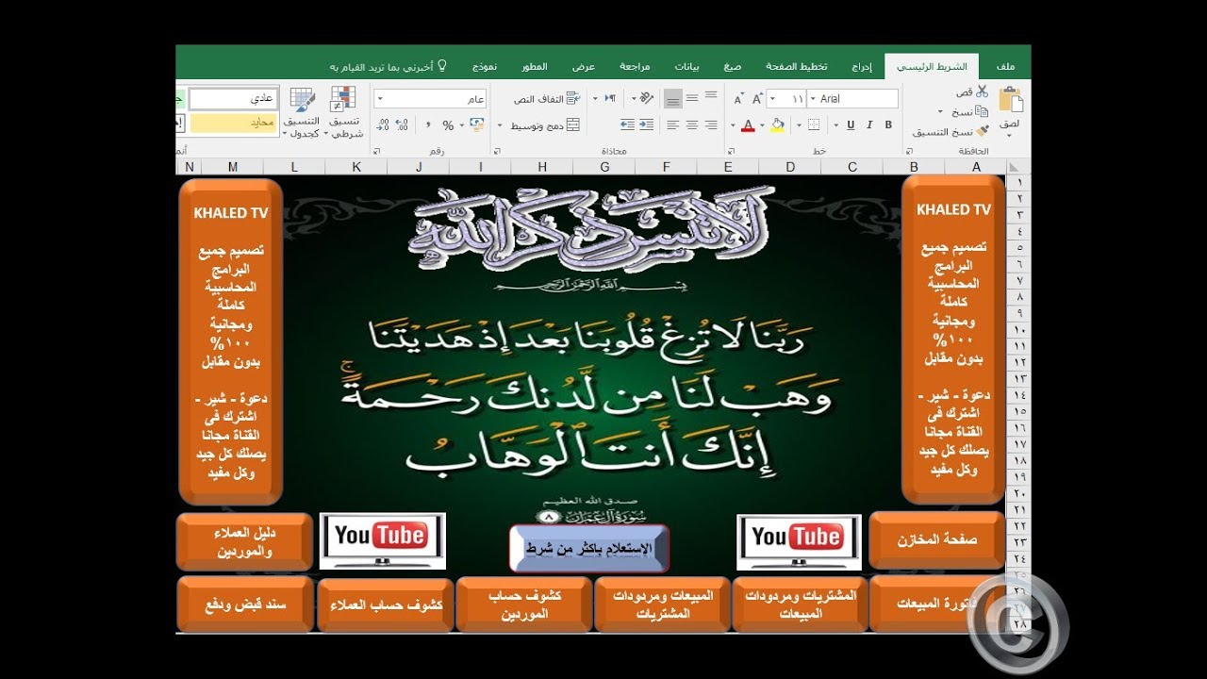Toggle bottom vertical alignment button
The width and height of the screenshot is (1207, 679).
(x=673, y=98)
